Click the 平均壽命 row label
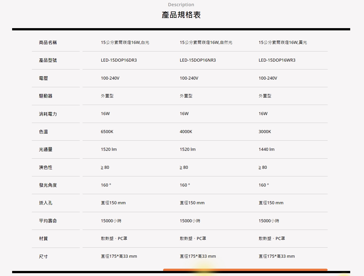Screen dimensions: 364x276 [x=48, y=221]
